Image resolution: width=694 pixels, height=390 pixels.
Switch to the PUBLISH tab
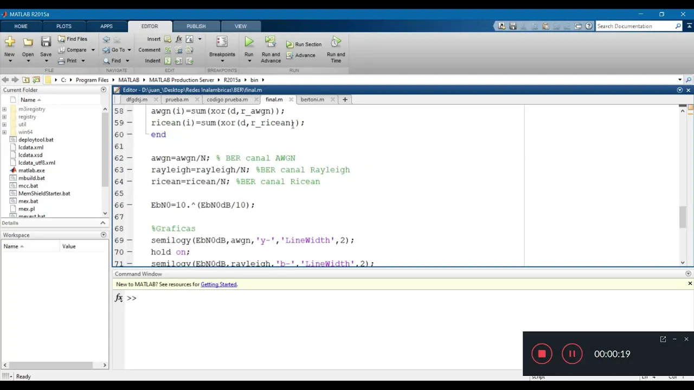pos(196,26)
